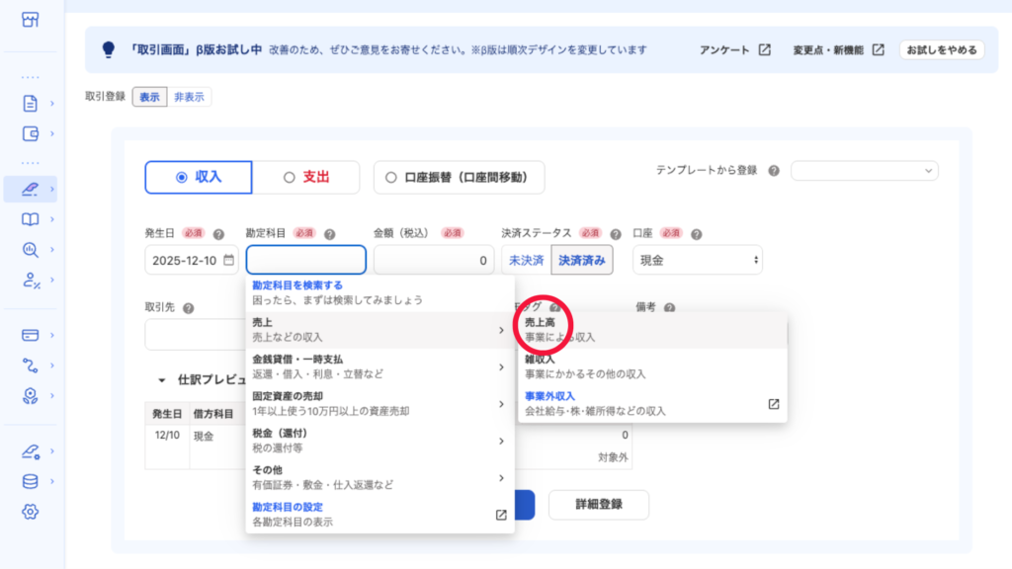Open the テンプレートから登録 dropdown
Viewport: 1012px width, 569px height.
point(864,171)
